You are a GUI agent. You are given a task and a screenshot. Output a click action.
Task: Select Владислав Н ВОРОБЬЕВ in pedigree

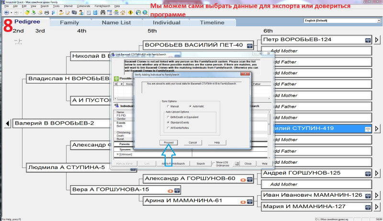tap(68, 79)
